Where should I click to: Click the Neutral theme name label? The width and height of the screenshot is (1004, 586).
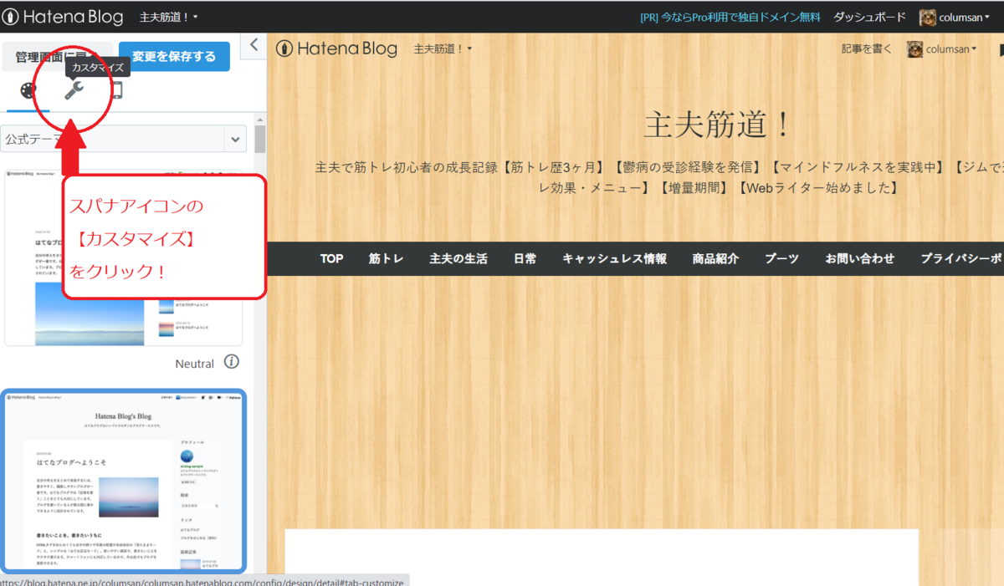(195, 364)
